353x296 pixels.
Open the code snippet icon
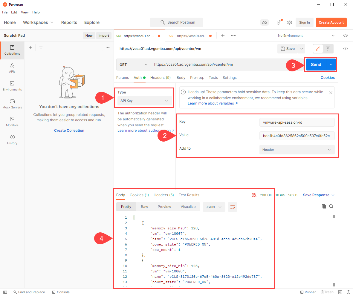tap(345, 49)
